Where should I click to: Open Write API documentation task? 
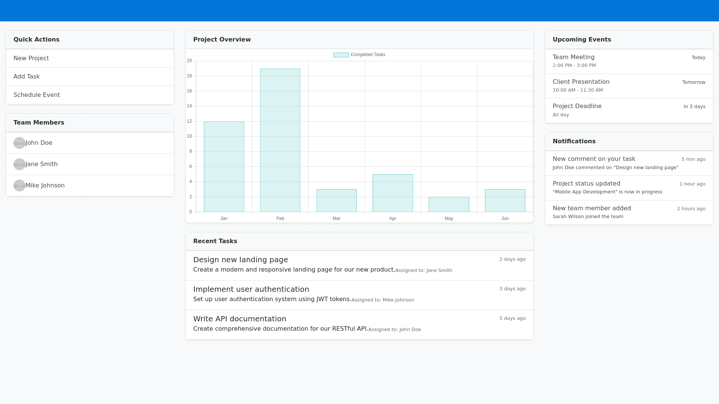click(239, 319)
